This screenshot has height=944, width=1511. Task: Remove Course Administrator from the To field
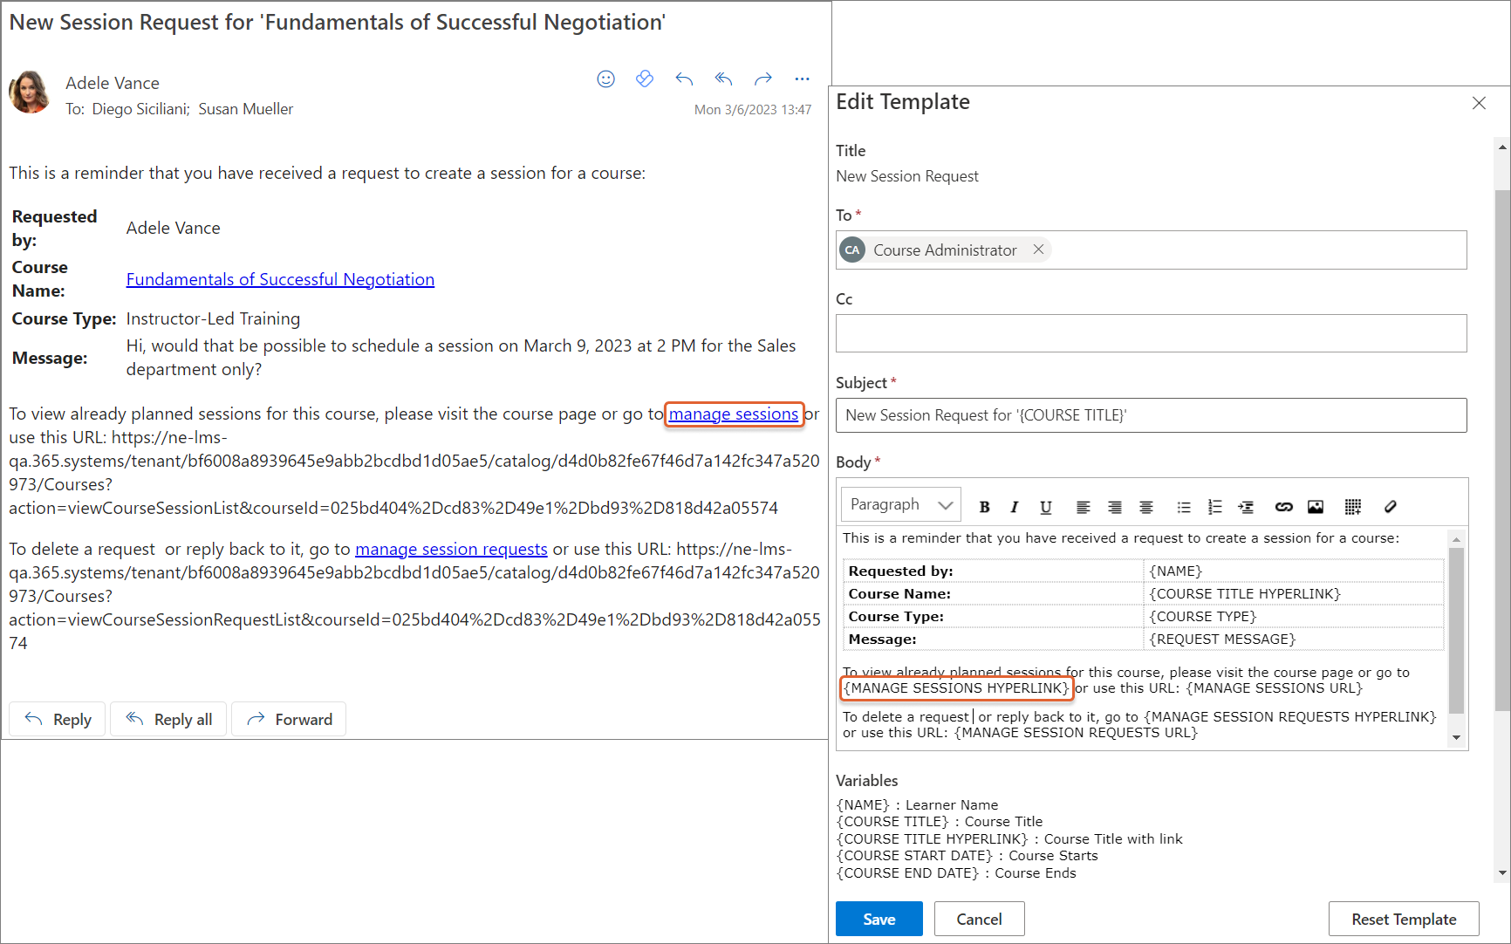click(1038, 250)
